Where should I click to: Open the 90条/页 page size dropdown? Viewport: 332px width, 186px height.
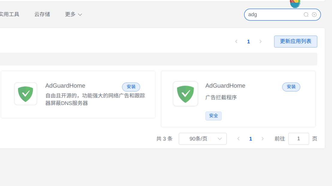[x=203, y=139]
